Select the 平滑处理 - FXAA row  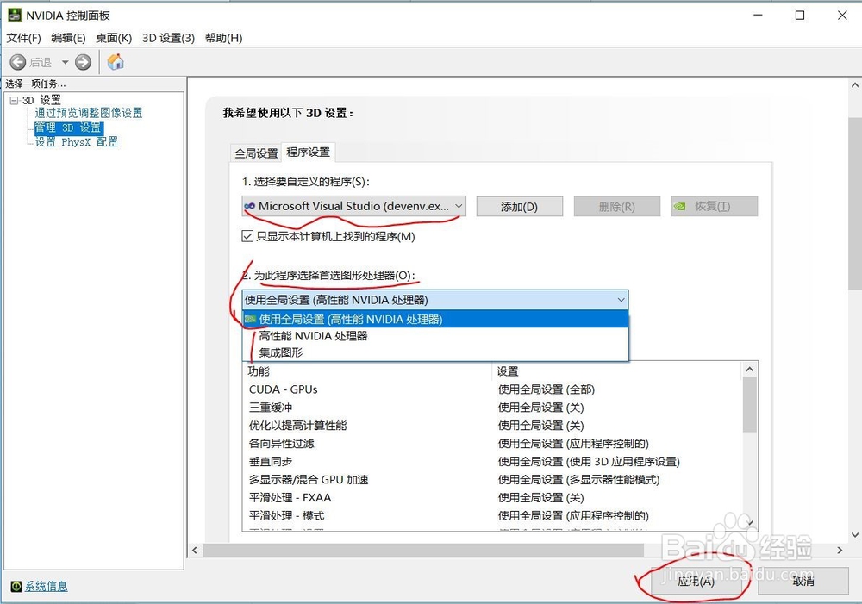pos(492,498)
